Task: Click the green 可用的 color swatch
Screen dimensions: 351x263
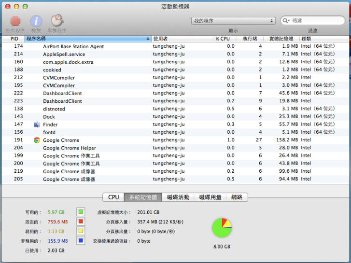Action: pos(81,212)
